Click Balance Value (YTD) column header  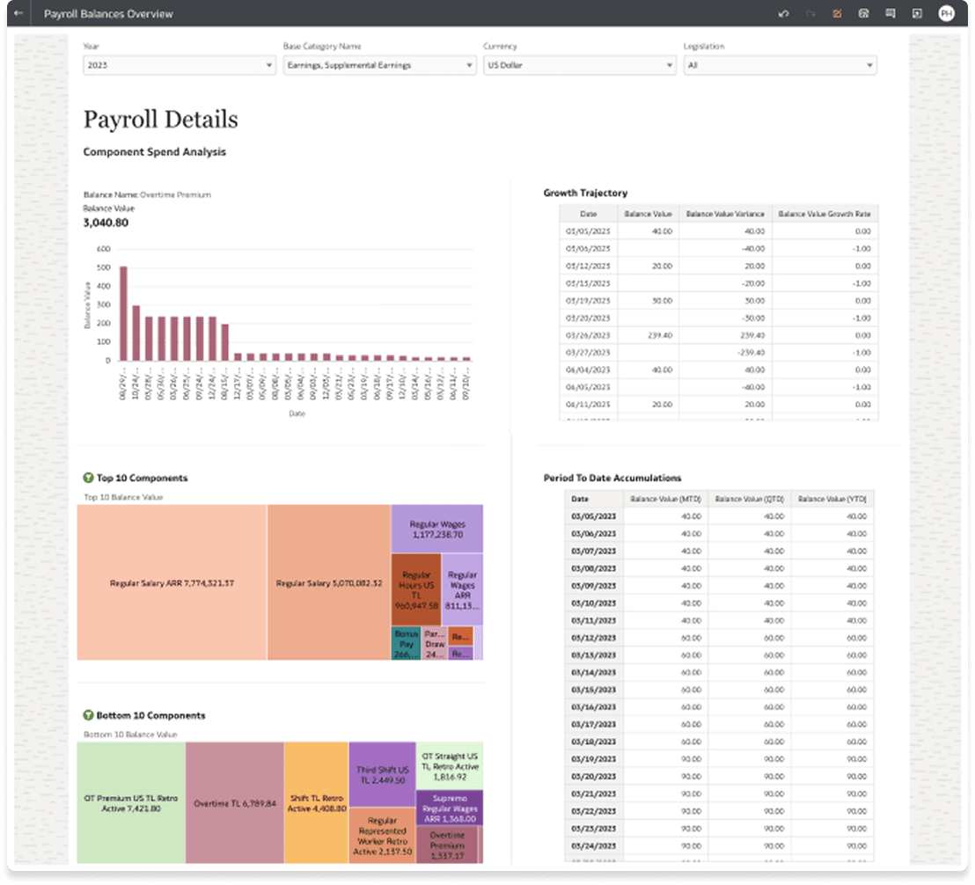tap(832, 499)
